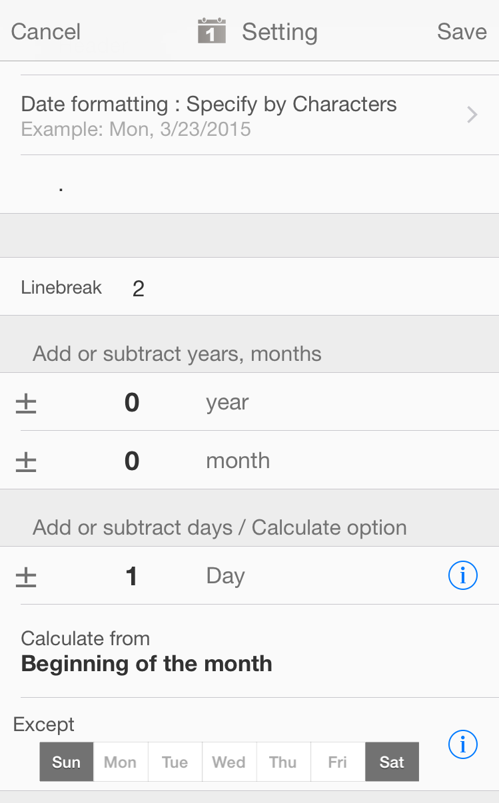499x803 pixels.
Task: Edit the month offset number
Action: [x=132, y=461]
